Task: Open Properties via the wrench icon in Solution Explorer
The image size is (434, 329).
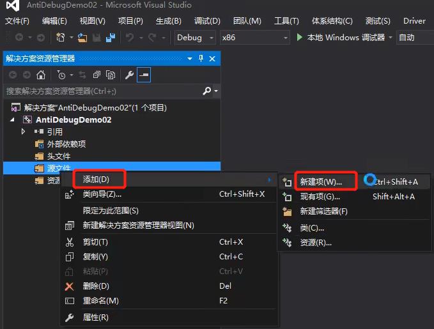Action: (x=129, y=75)
